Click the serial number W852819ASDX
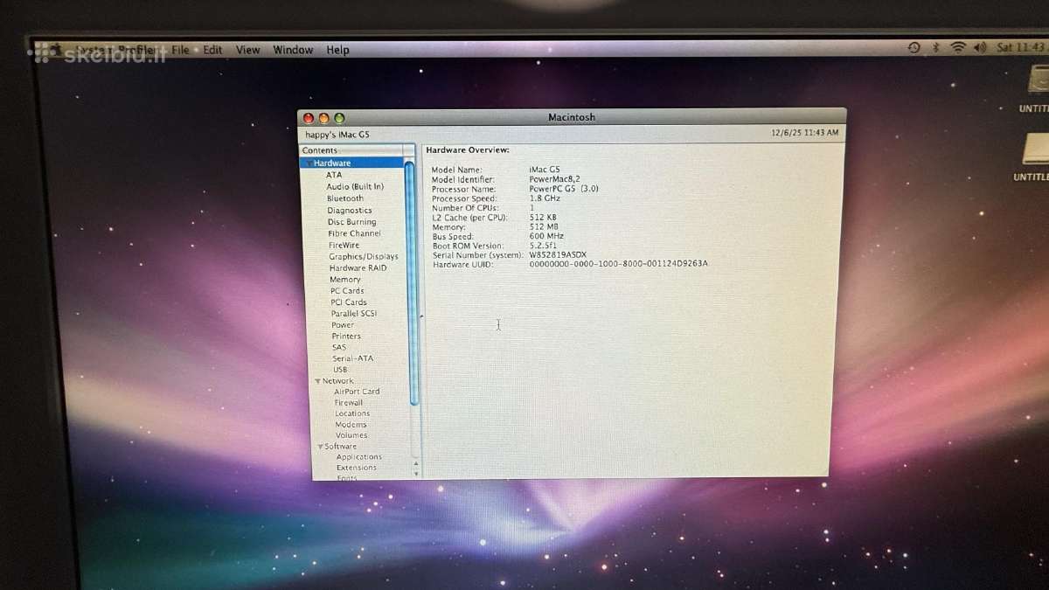The width and height of the screenshot is (1049, 590). (x=558, y=255)
